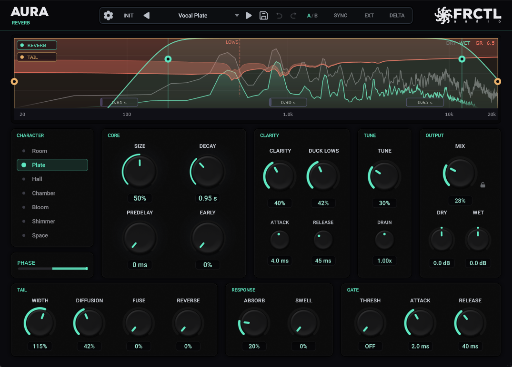The image size is (512, 367).
Task: Click the FRCTL audio logo
Action: click(x=468, y=15)
